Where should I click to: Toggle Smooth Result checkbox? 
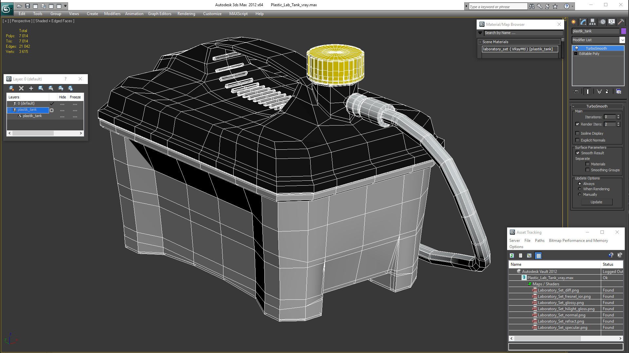click(x=578, y=153)
